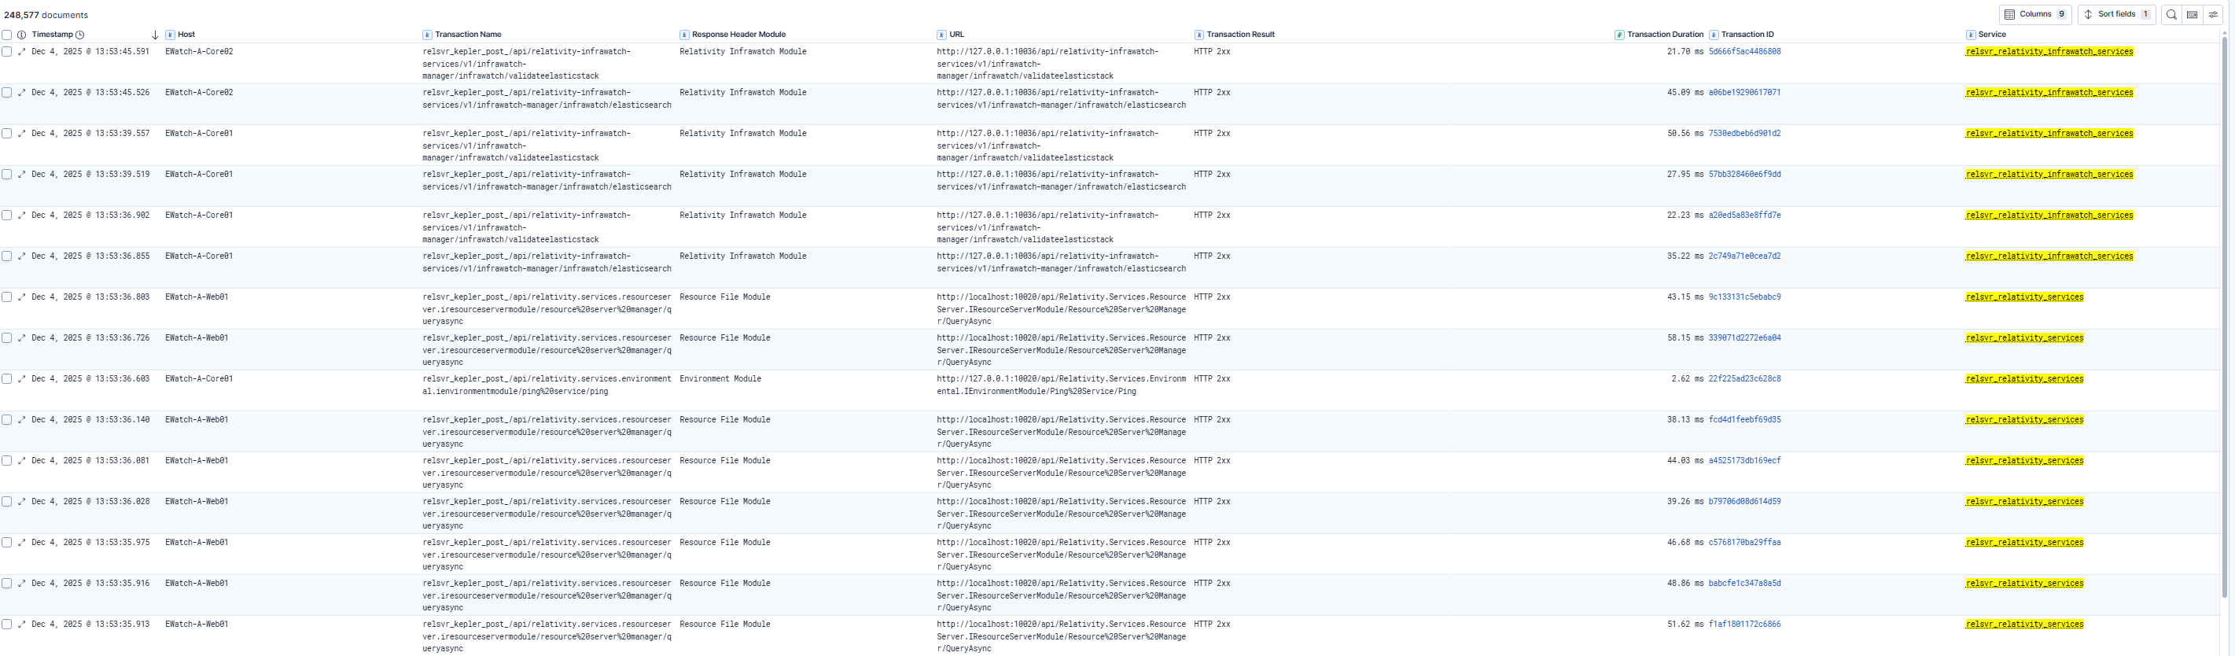Viewport: 2235px width, 656px height.
Task: Select the row checkbox for 13:53:39.557
Action: tap(7, 134)
